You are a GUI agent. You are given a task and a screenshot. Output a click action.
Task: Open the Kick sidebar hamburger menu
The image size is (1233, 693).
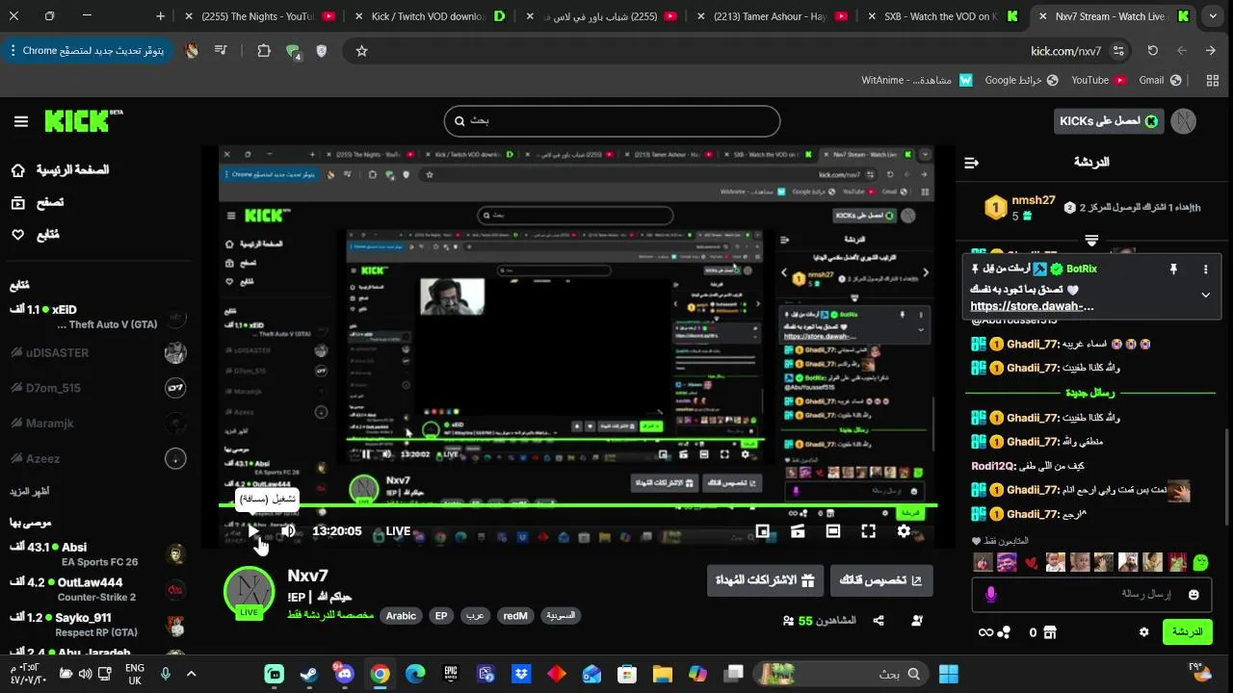tap(20, 121)
